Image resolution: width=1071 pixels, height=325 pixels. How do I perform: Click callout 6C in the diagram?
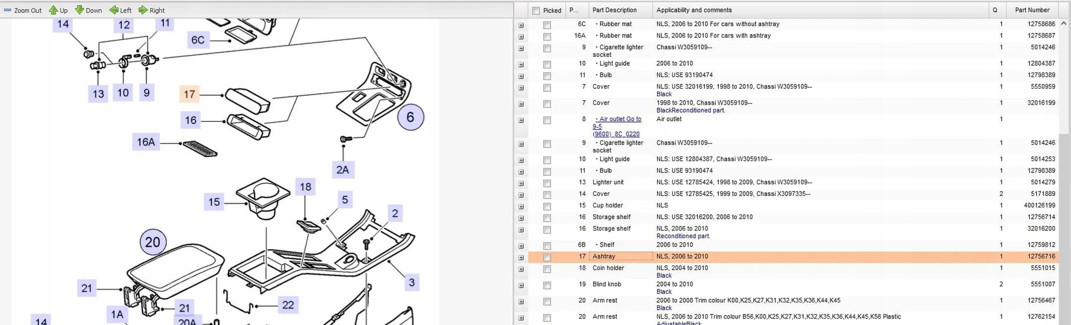tap(198, 40)
